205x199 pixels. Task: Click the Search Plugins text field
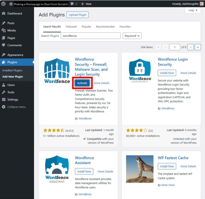pos(91,36)
